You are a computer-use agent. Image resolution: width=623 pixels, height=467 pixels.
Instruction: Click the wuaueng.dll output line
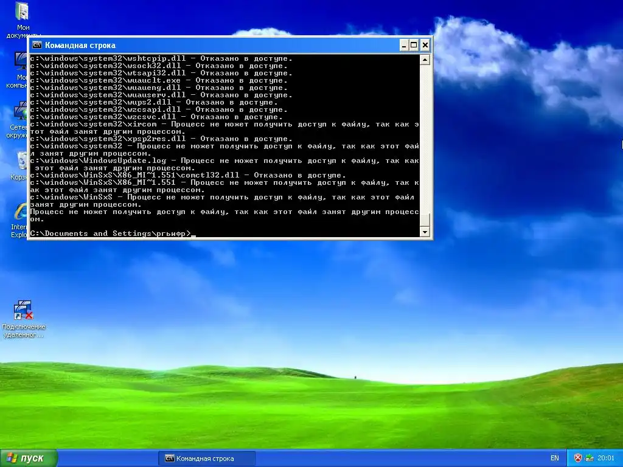point(159,88)
